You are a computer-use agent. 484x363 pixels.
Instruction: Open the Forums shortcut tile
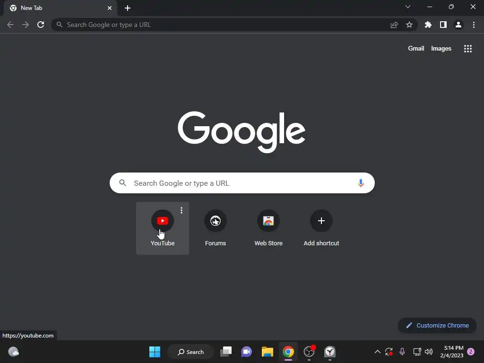(x=216, y=228)
